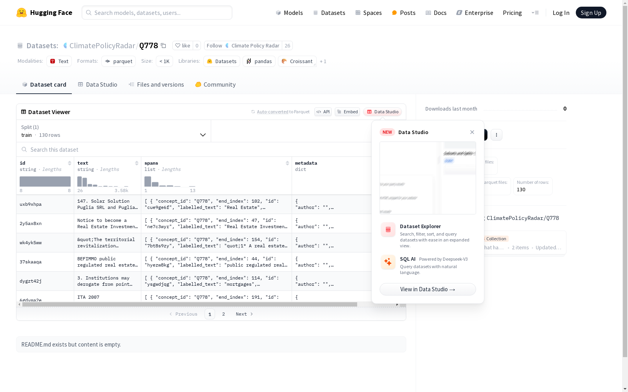Image resolution: width=628 pixels, height=392 pixels.
Task: Click the pandas library tag
Action: tap(259, 61)
